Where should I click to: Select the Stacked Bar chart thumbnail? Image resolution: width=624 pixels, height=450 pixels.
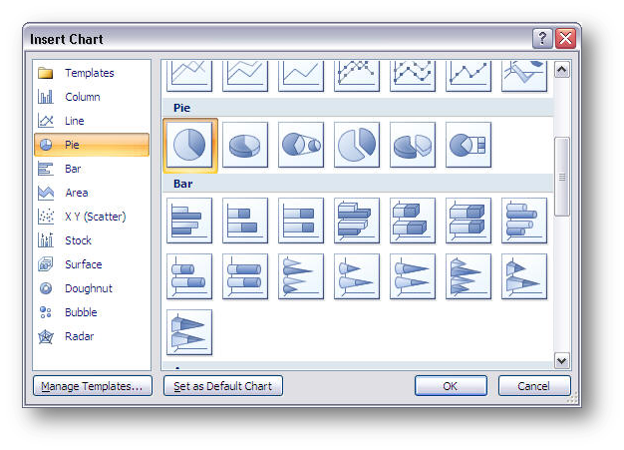click(x=245, y=221)
